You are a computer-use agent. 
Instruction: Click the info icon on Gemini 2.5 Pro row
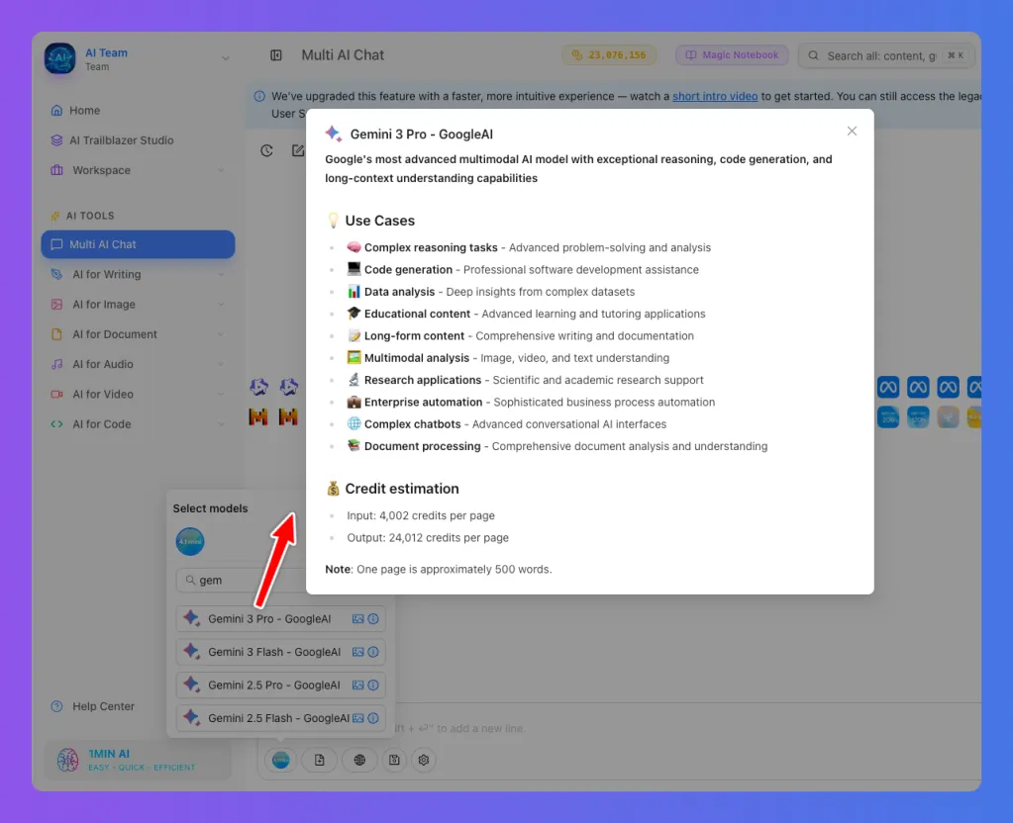(373, 685)
